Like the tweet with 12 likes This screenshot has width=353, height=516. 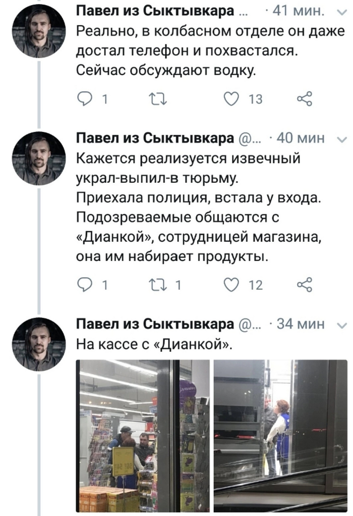[x=231, y=285]
